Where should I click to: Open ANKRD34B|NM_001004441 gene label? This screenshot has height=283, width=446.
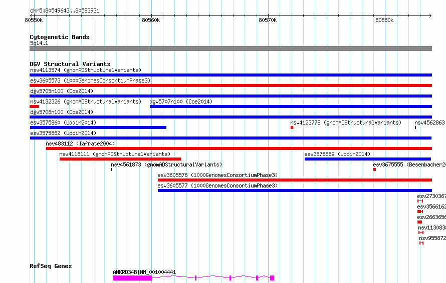tap(144, 272)
